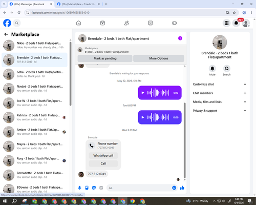The height and width of the screenshot is (205, 256).
Task: Open the Reels video icon
Action: pyautogui.click(x=102, y=23)
